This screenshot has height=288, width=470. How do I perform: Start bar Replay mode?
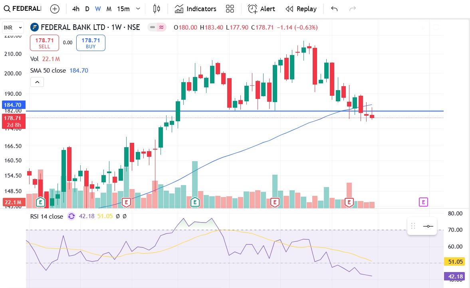click(301, 9)
